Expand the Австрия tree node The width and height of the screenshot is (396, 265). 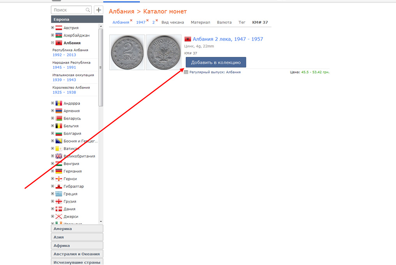(53, 28)
